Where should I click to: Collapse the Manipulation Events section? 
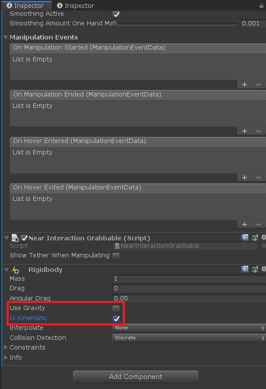coord(6,37)
